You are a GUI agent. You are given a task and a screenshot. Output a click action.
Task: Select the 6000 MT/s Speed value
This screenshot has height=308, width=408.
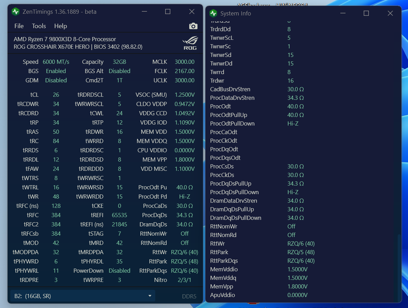pos(56,62)
